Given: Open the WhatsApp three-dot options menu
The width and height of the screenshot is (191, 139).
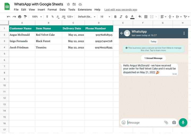Looking at the screenshot, I should (184, 33).
